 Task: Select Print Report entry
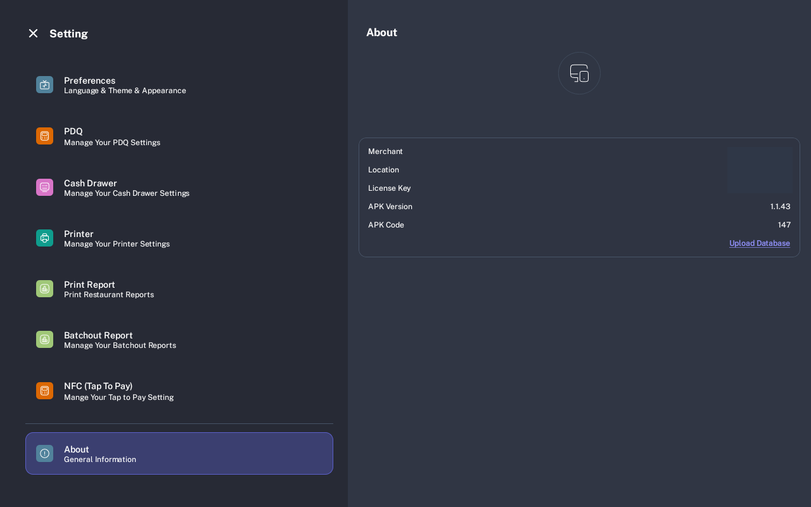pos(179,288)
